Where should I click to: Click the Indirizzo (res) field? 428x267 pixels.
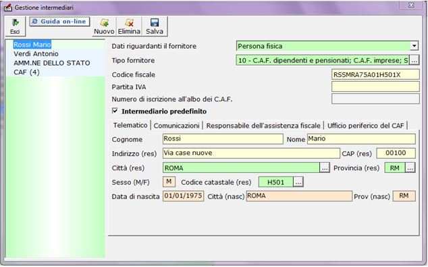[251, 153]
